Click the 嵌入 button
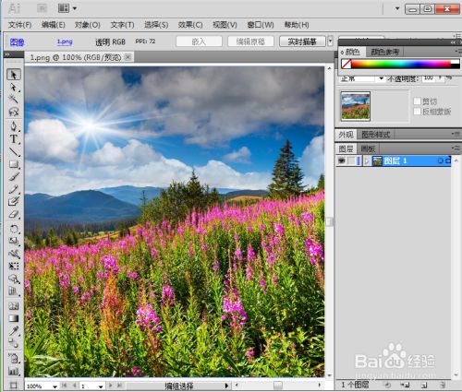462x392 pixels. tap(199, 42)
